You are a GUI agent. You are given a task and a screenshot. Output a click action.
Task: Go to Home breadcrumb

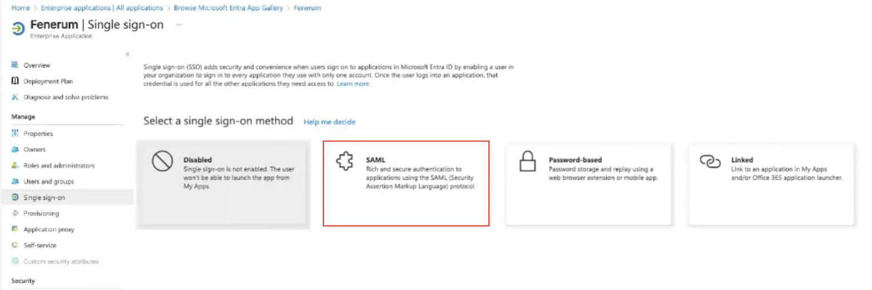click(x=21, y=8)
